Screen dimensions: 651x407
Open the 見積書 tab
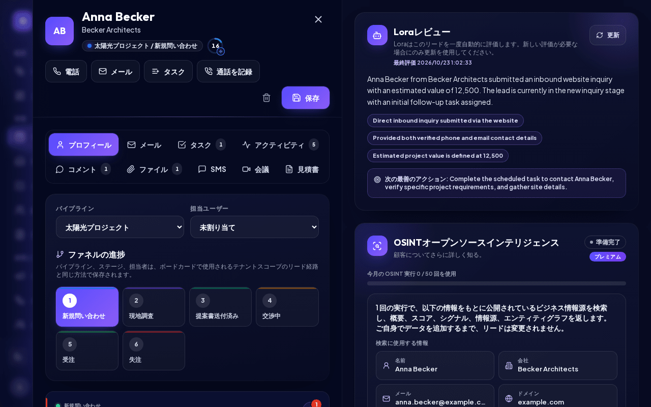pos(302,169)
